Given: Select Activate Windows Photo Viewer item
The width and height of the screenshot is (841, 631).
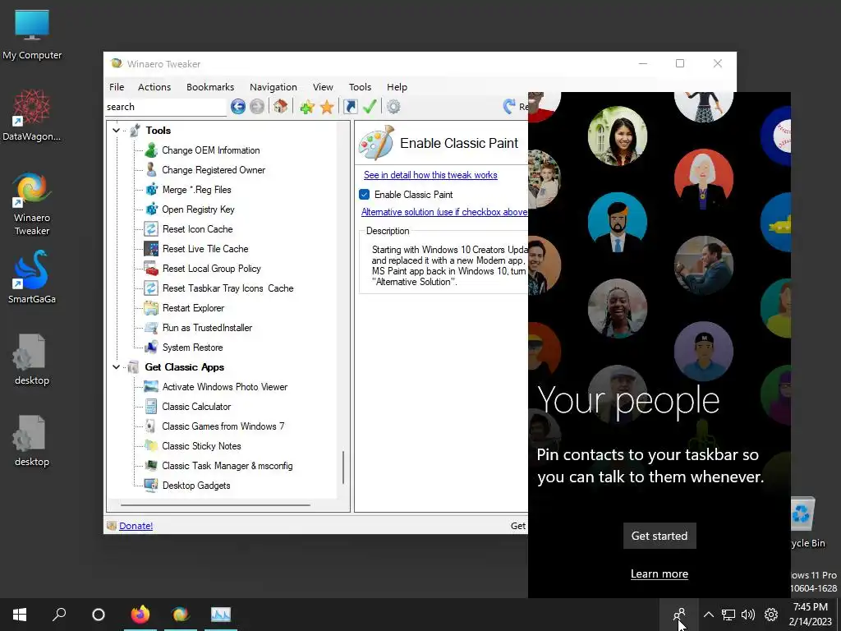Looking at the screenshot, I should (x=225, y=387).
